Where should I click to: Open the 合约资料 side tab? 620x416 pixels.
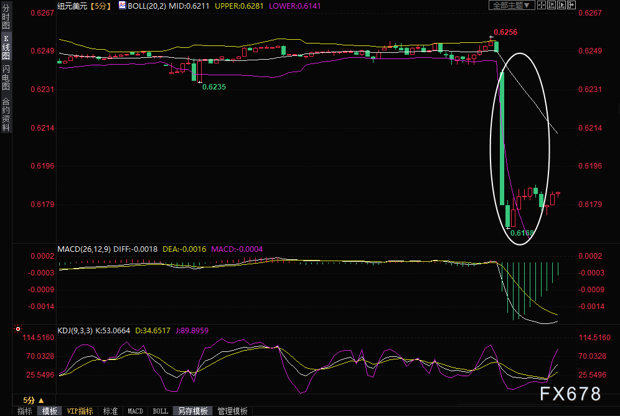tap(6, 114)
